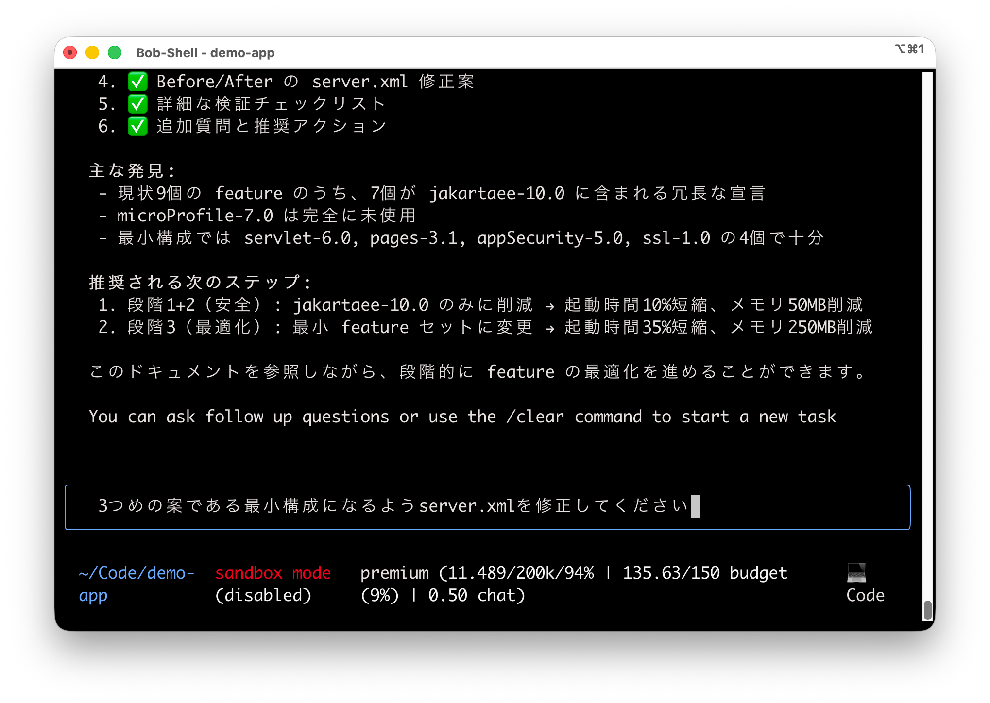
Task: Click the yellow minimize window button
Action: click(x=92, y=52)
